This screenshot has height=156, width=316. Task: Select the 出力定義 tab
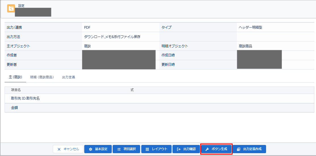[69, 77]
